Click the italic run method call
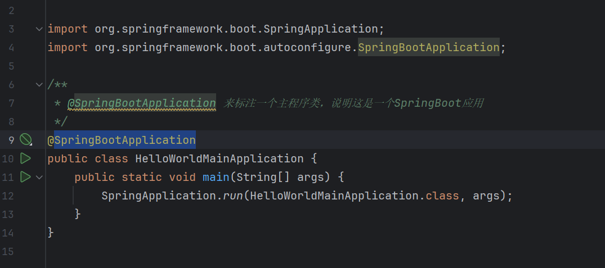This screenshot has width=605, height=268. pyautogui.click(x=233, y=196)
